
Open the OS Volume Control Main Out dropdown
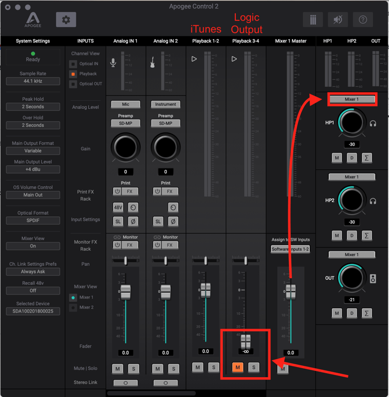[33, 195]
